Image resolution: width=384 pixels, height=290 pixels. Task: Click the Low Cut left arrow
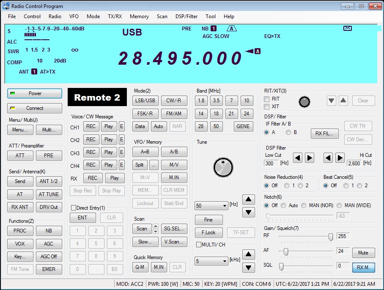click(x=298, y=158)
